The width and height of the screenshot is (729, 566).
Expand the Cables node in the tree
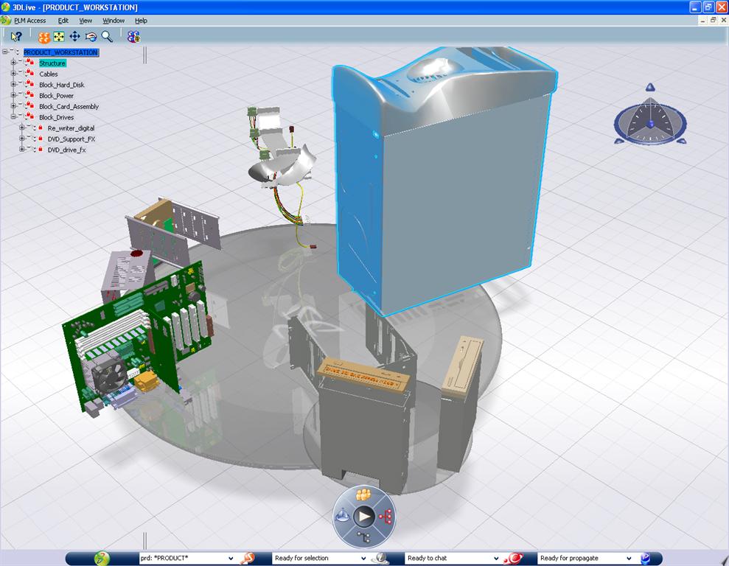[x=13, y=74]
